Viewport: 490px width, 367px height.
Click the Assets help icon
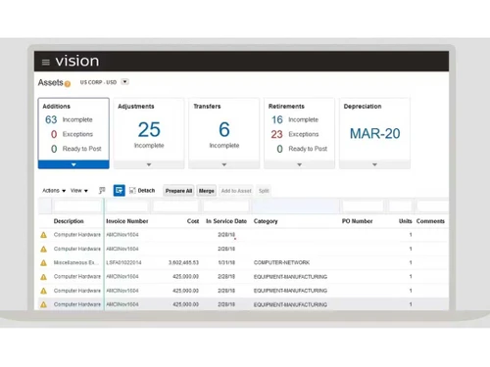(68, 84)
